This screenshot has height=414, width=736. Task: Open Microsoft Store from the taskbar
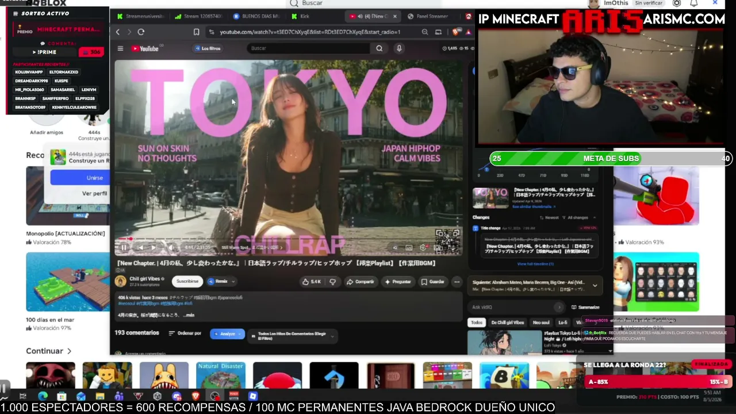62,396
